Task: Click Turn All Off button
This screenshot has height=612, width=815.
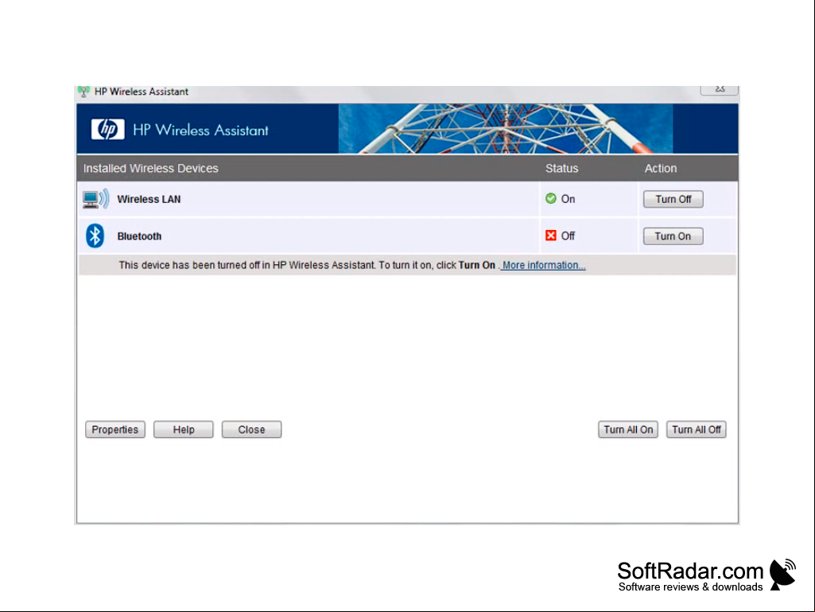Action: tap(696, 429)
